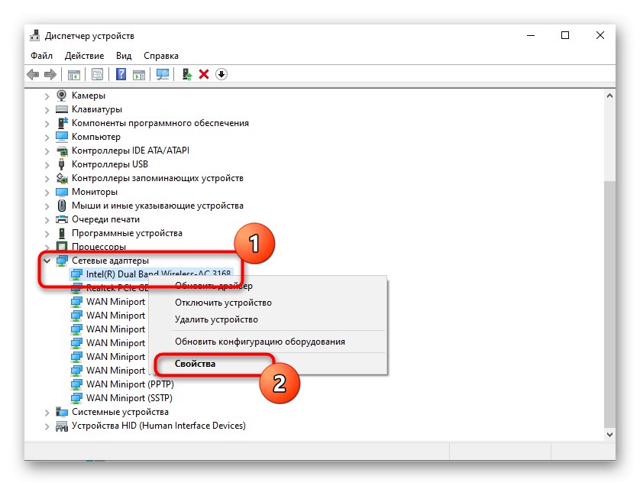The width and height of the screenshot is (640, 486).
Task: Scan for hardware changes via the monitor icon
Action: pos(163,74)
